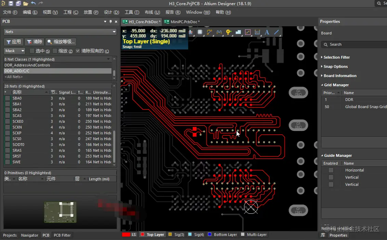387x240 pixels.
Task: Toggle the 缩放 (Zoom) checkbox
Action: point(55,51)
